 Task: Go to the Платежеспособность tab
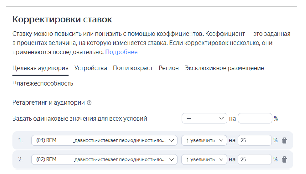tap(43, 83)
